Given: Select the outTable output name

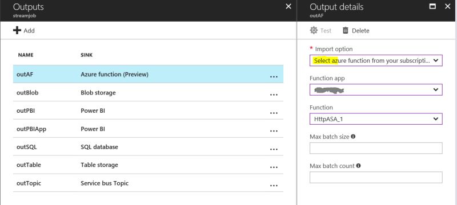Looking at the screenshot, I should click(29, 165).
